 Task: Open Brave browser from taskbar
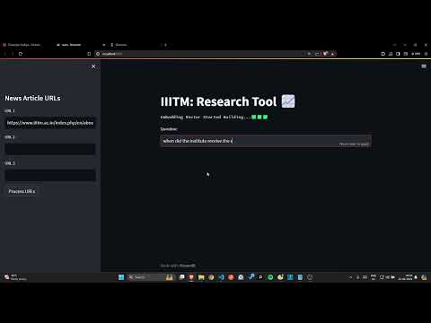pyautogui.click(x=191, y=277)
